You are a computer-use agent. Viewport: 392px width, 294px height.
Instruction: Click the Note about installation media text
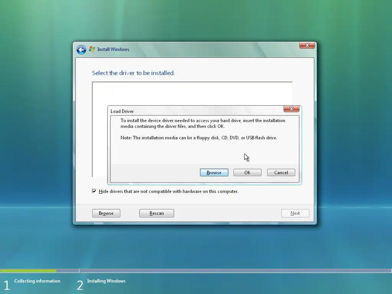pos(199,138)
